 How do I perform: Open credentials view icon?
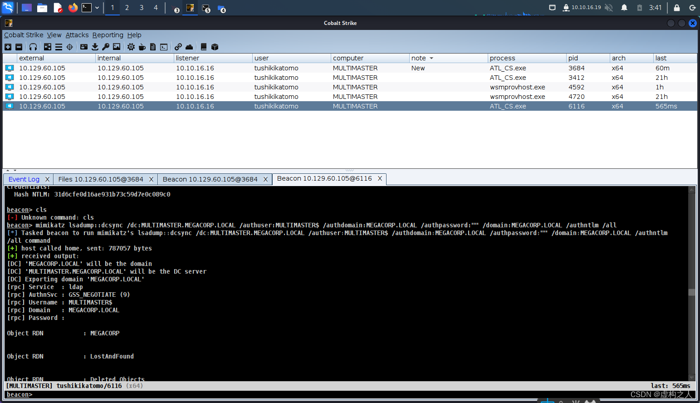(84, 47)
